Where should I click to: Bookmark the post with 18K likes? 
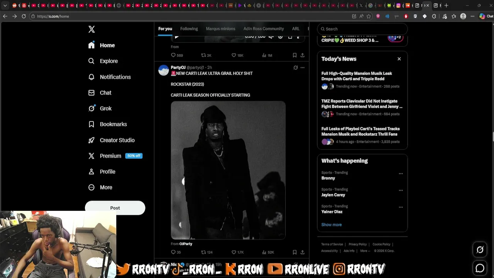tap(294, 55)
